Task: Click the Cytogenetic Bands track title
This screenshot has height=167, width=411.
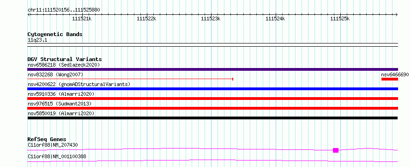Action: 55,34
